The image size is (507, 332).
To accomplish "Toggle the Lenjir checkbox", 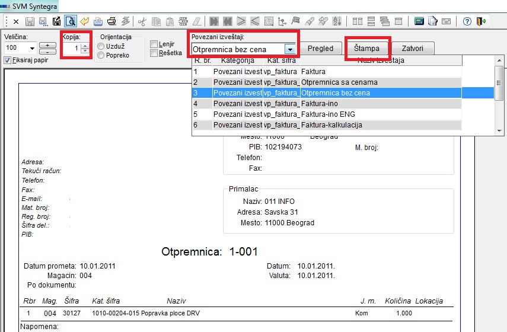I will 154,44.
